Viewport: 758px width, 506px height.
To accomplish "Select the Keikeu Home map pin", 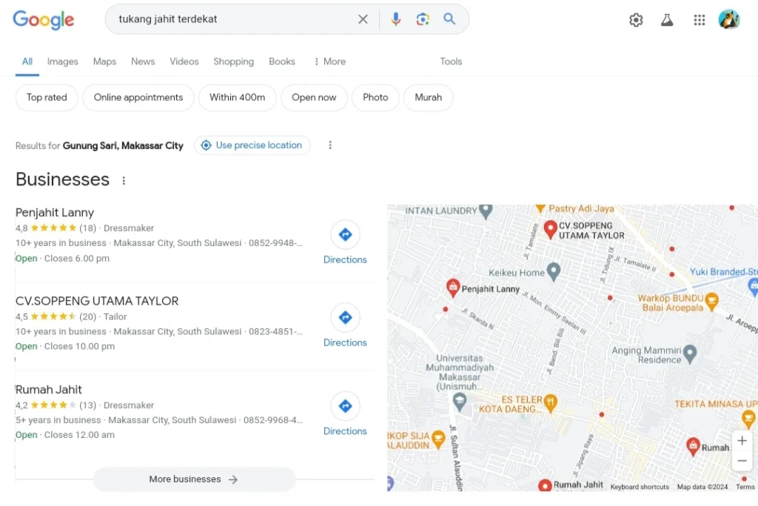I will (x=554, y=272).
